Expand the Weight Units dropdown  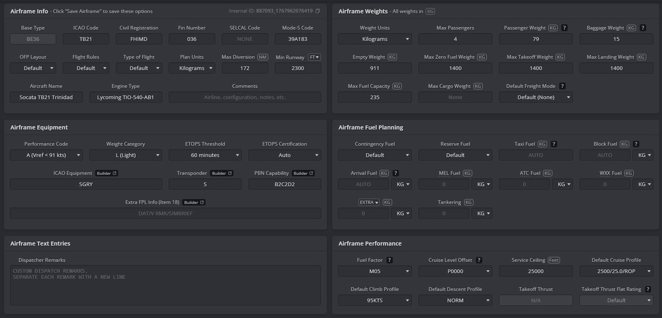click(x=375, y=39)
